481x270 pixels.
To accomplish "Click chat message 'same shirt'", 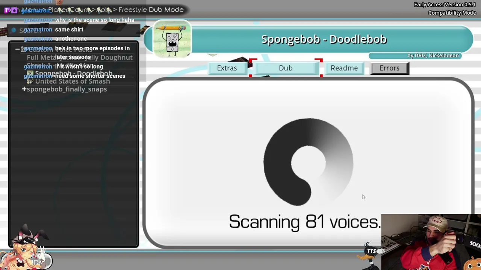I will tap(69, 29).
